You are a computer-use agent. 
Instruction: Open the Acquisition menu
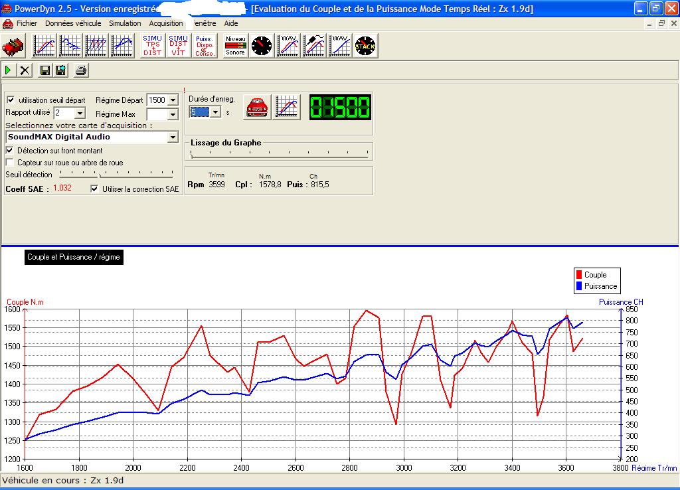165,23
